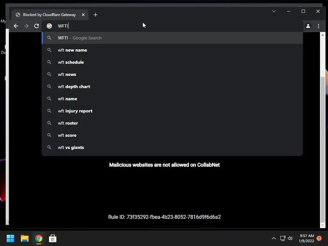This screenshot has width=328, height=246.
Task: Click the magnifier icon beside 'wft score'
Action: pyautogui.click(x=49, y=135)
